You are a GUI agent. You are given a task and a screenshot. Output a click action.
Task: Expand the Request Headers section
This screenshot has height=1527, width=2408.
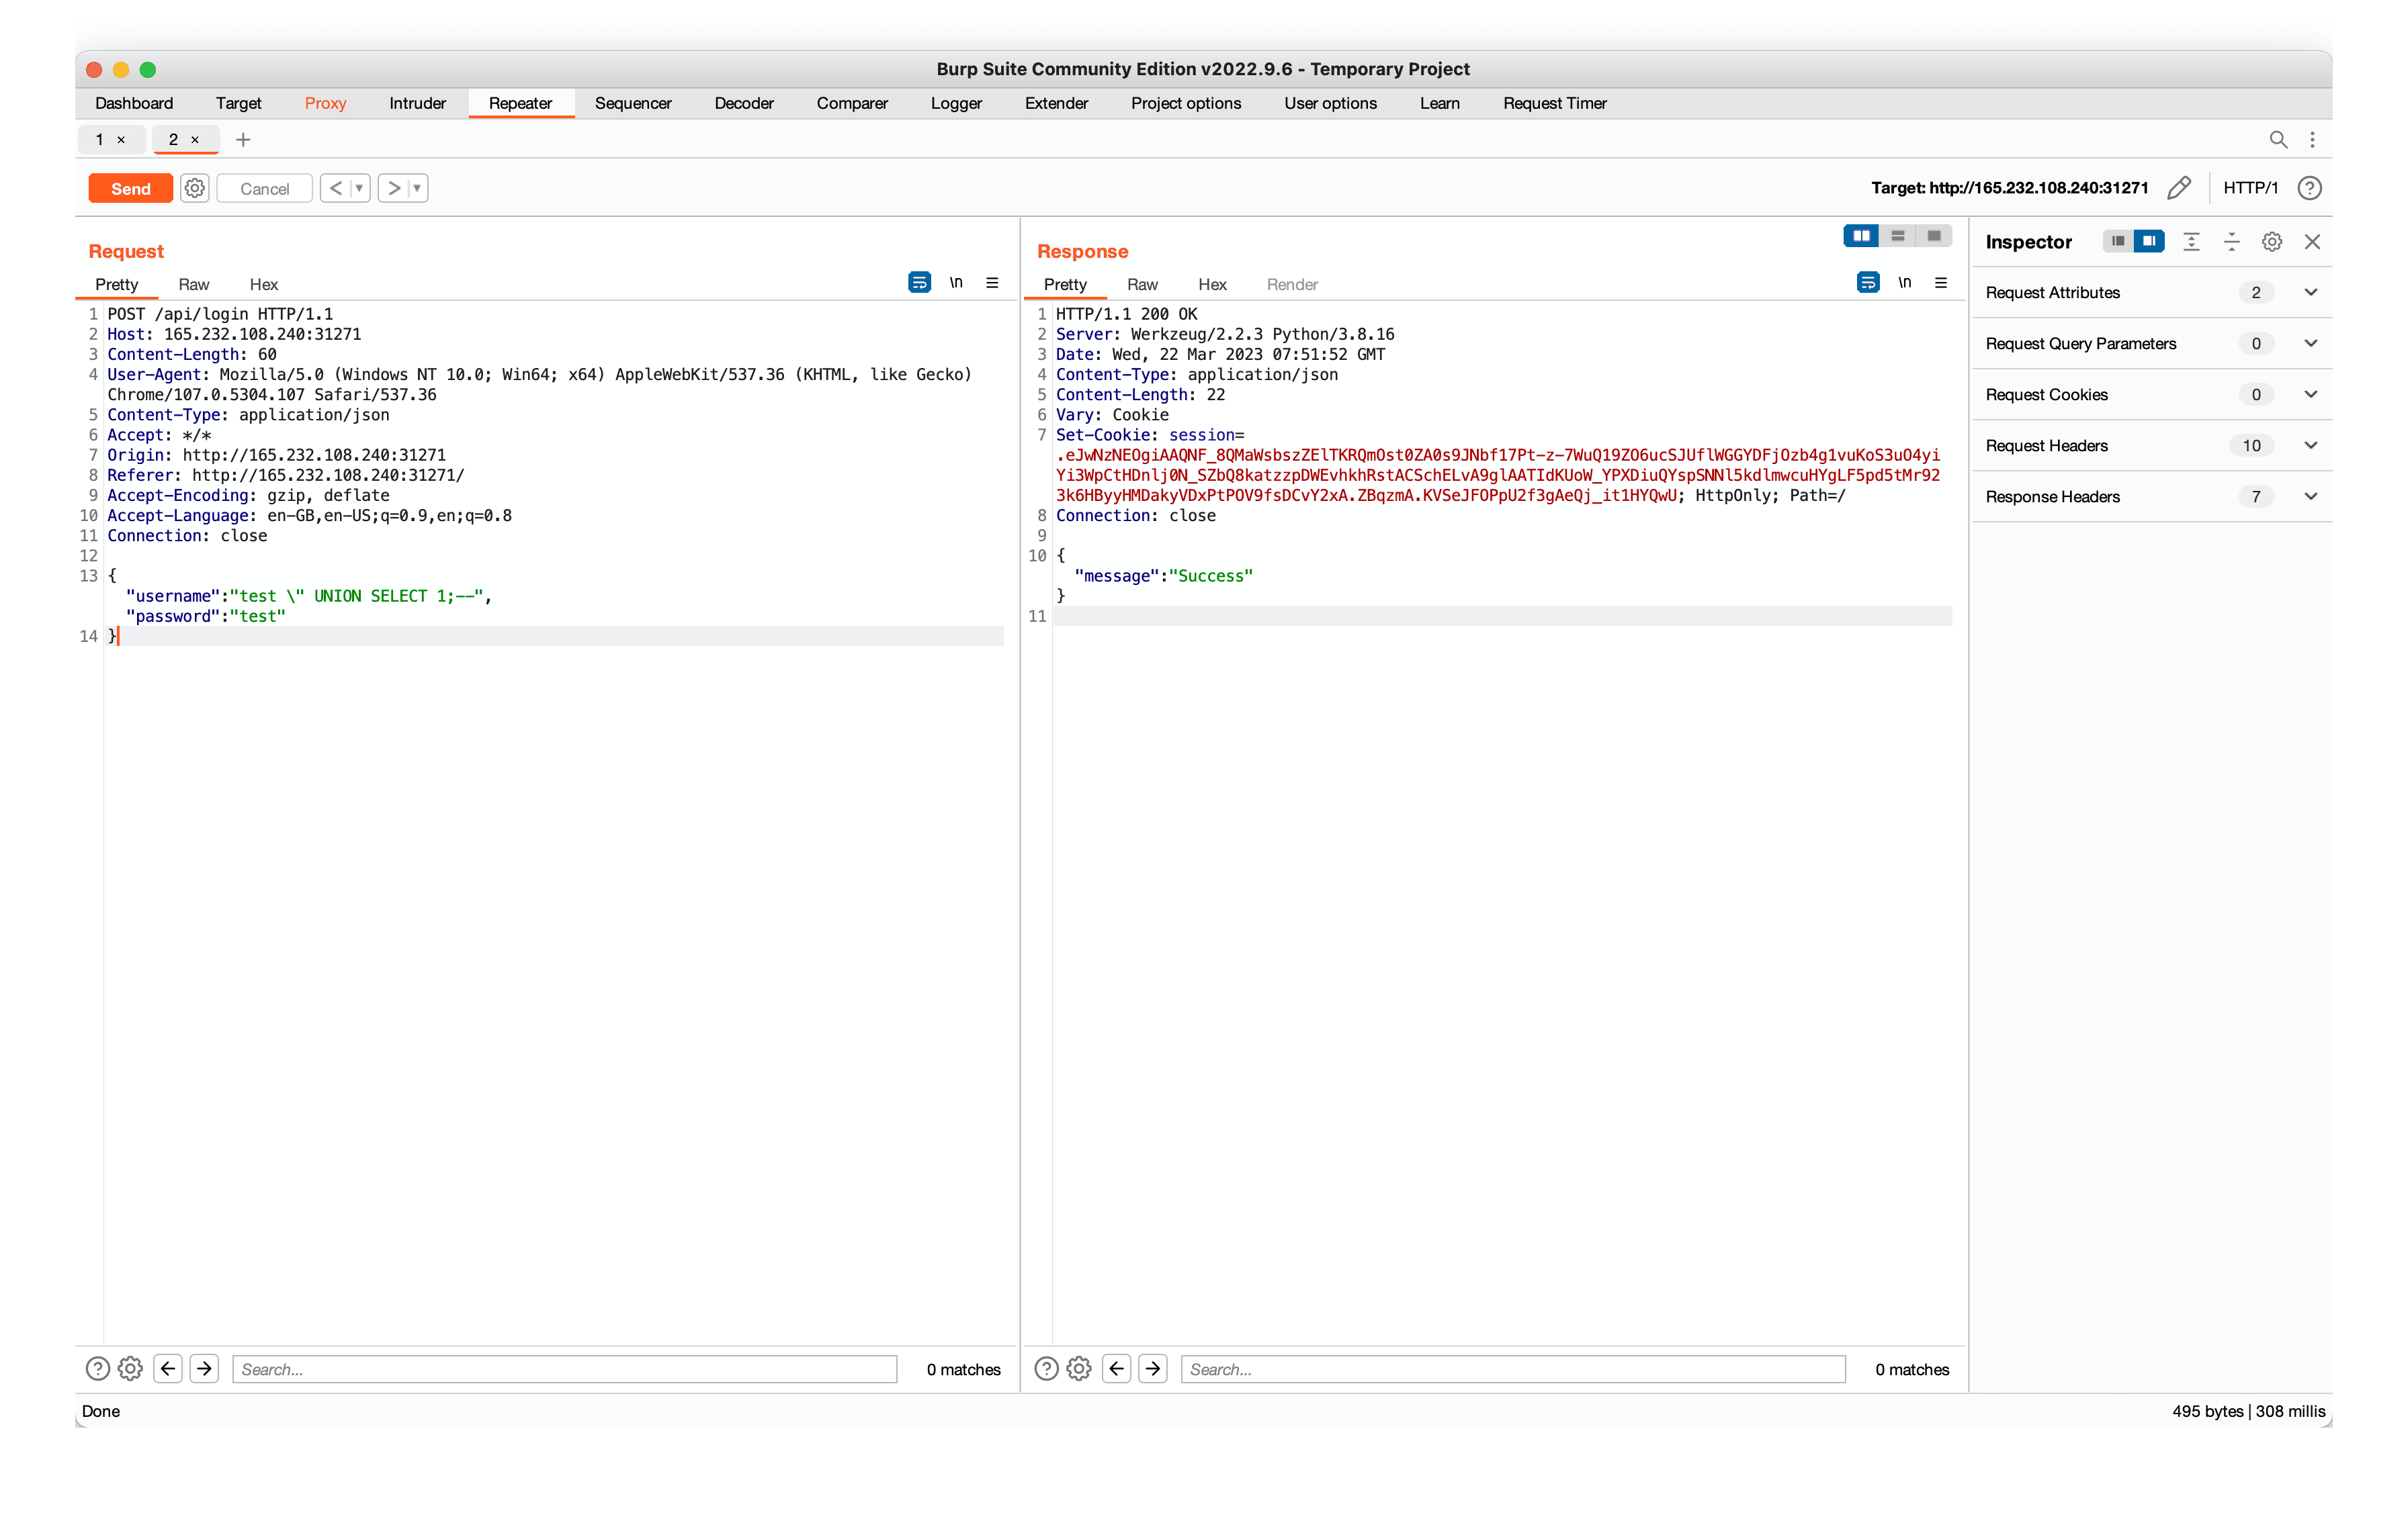tap(2310, 446)
